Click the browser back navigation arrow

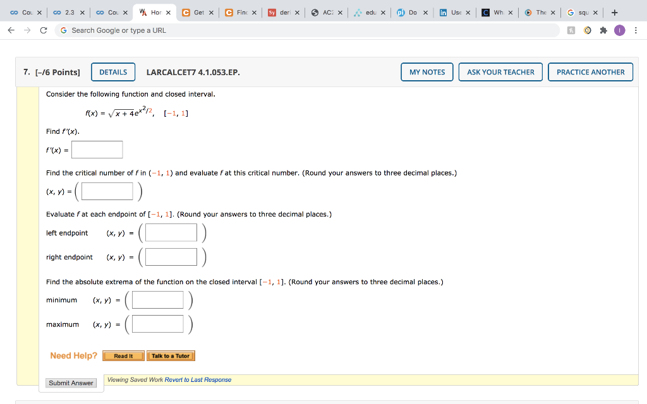(11, 29)
